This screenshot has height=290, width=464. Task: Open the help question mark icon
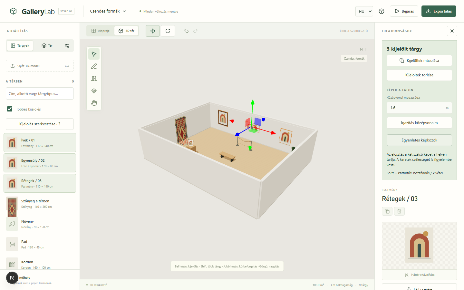point(382,11)
